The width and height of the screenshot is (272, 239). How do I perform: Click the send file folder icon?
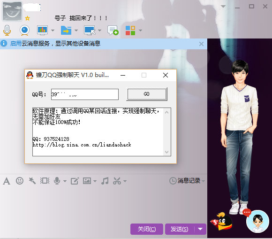coord(66,31)
